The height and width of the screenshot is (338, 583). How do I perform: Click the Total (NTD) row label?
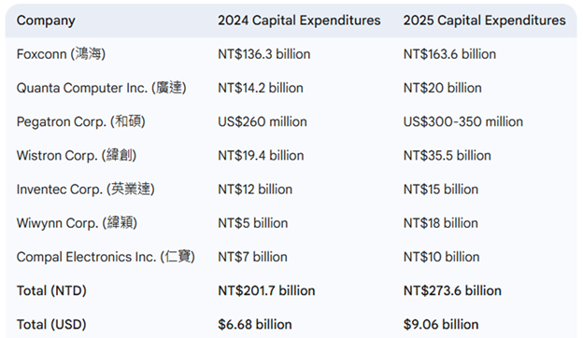[x=51, y=290]
